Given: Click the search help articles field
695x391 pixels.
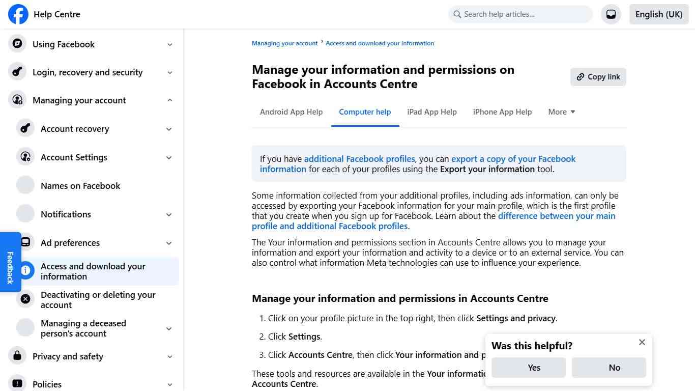Looking at the screenshot, I should [520, 14].
